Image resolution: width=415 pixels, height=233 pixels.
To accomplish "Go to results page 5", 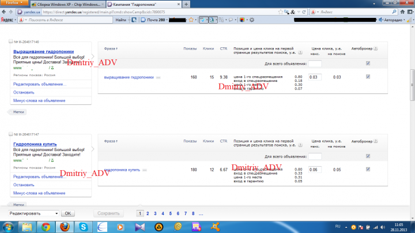I will (171, 213).
